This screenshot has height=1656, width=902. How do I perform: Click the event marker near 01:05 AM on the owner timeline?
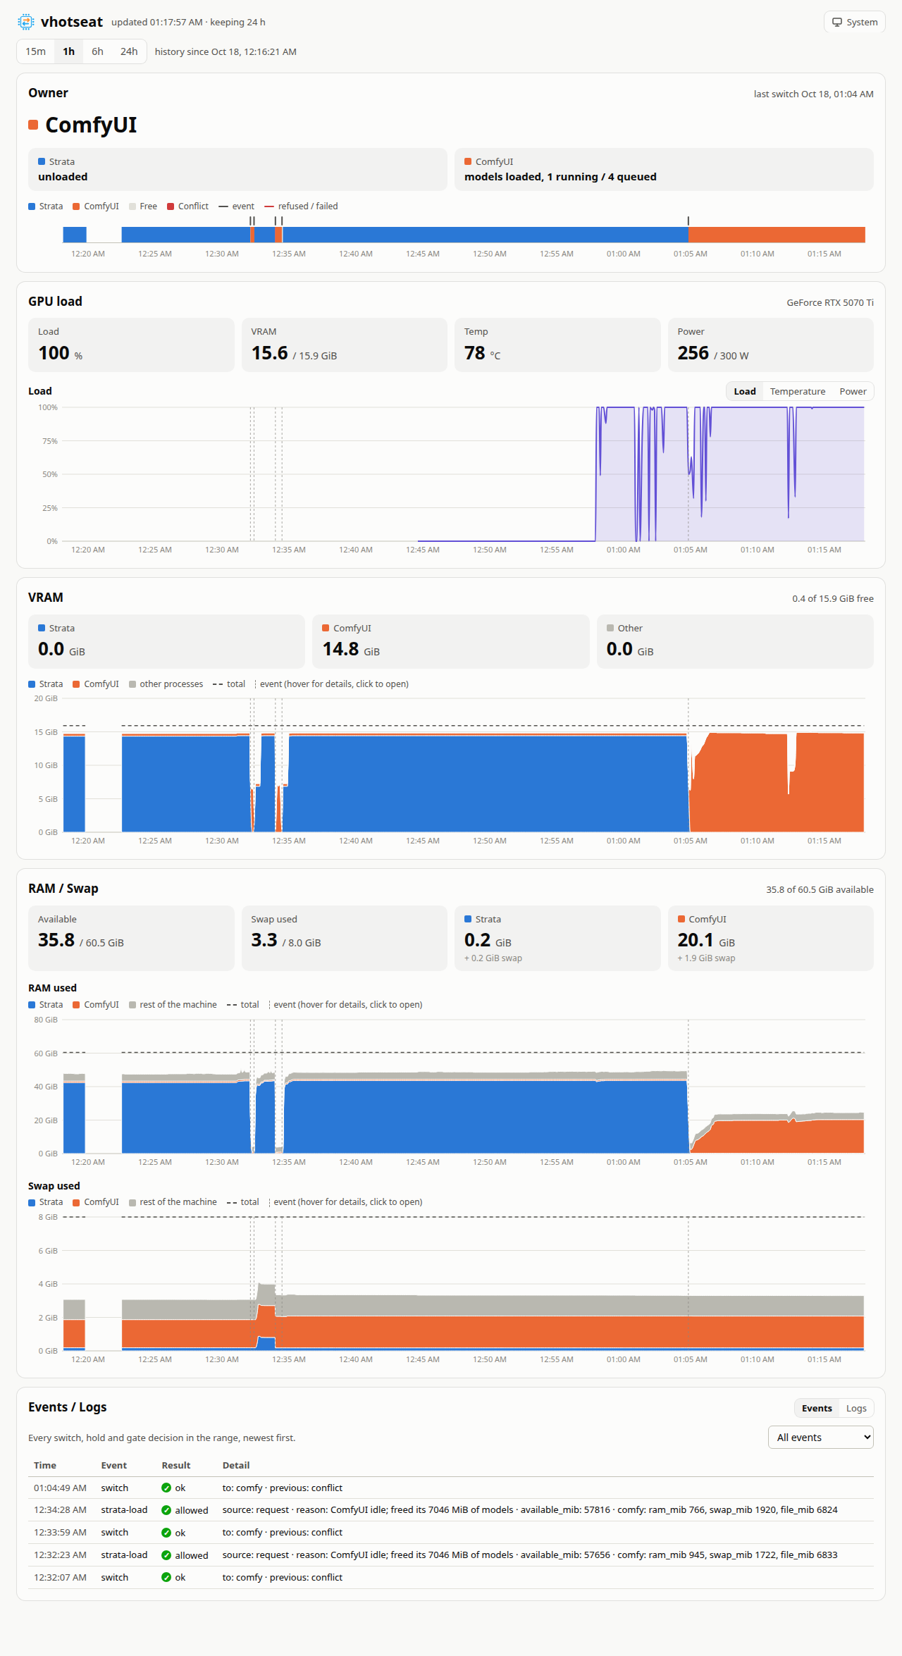pyautogui.click(x=688, y=221)
